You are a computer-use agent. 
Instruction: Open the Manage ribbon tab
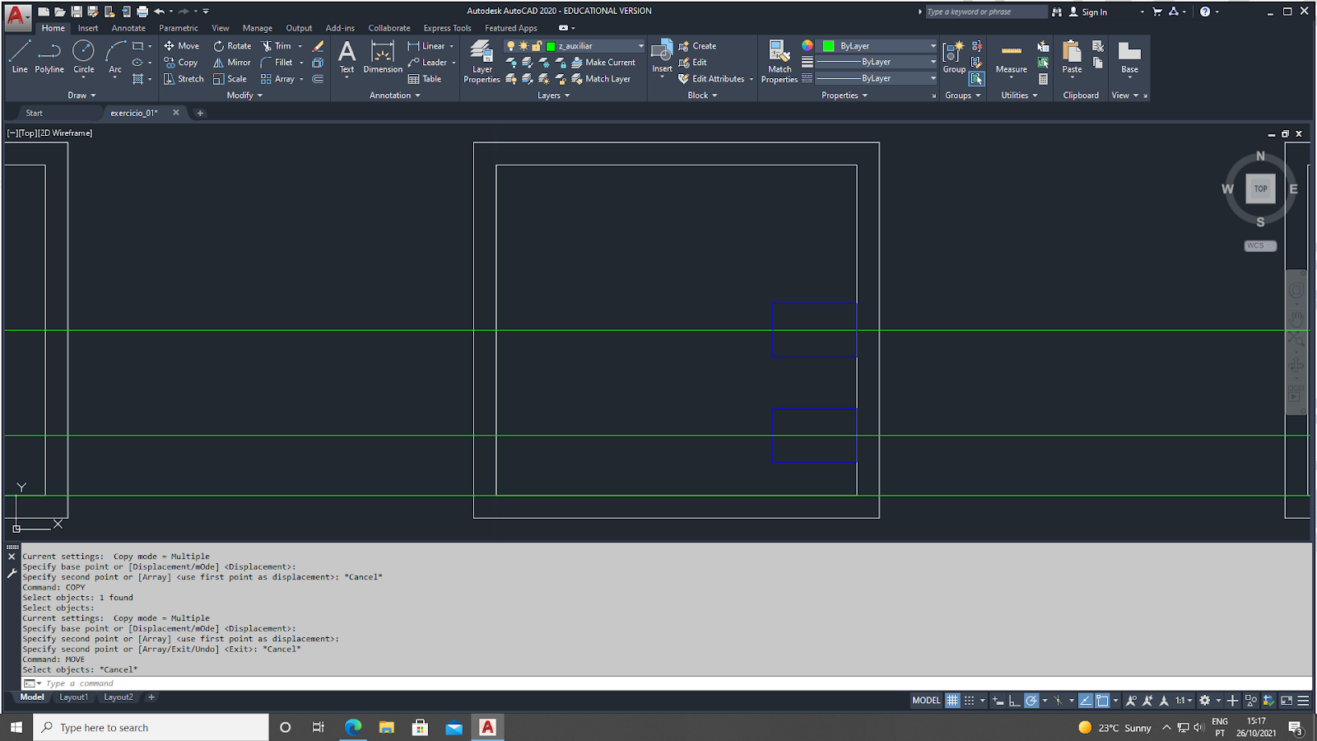258,28
